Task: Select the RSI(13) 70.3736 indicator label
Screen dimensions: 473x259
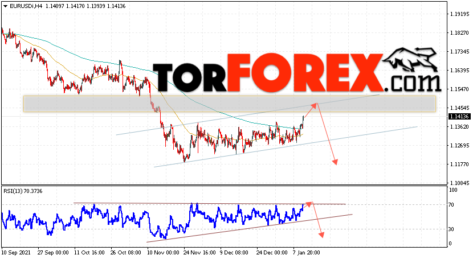Action: (x=23, y=191)
